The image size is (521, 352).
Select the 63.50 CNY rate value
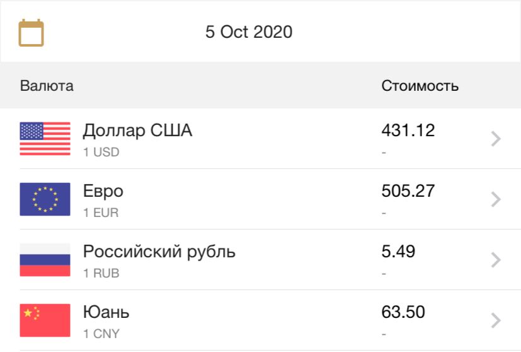[403, 312]
